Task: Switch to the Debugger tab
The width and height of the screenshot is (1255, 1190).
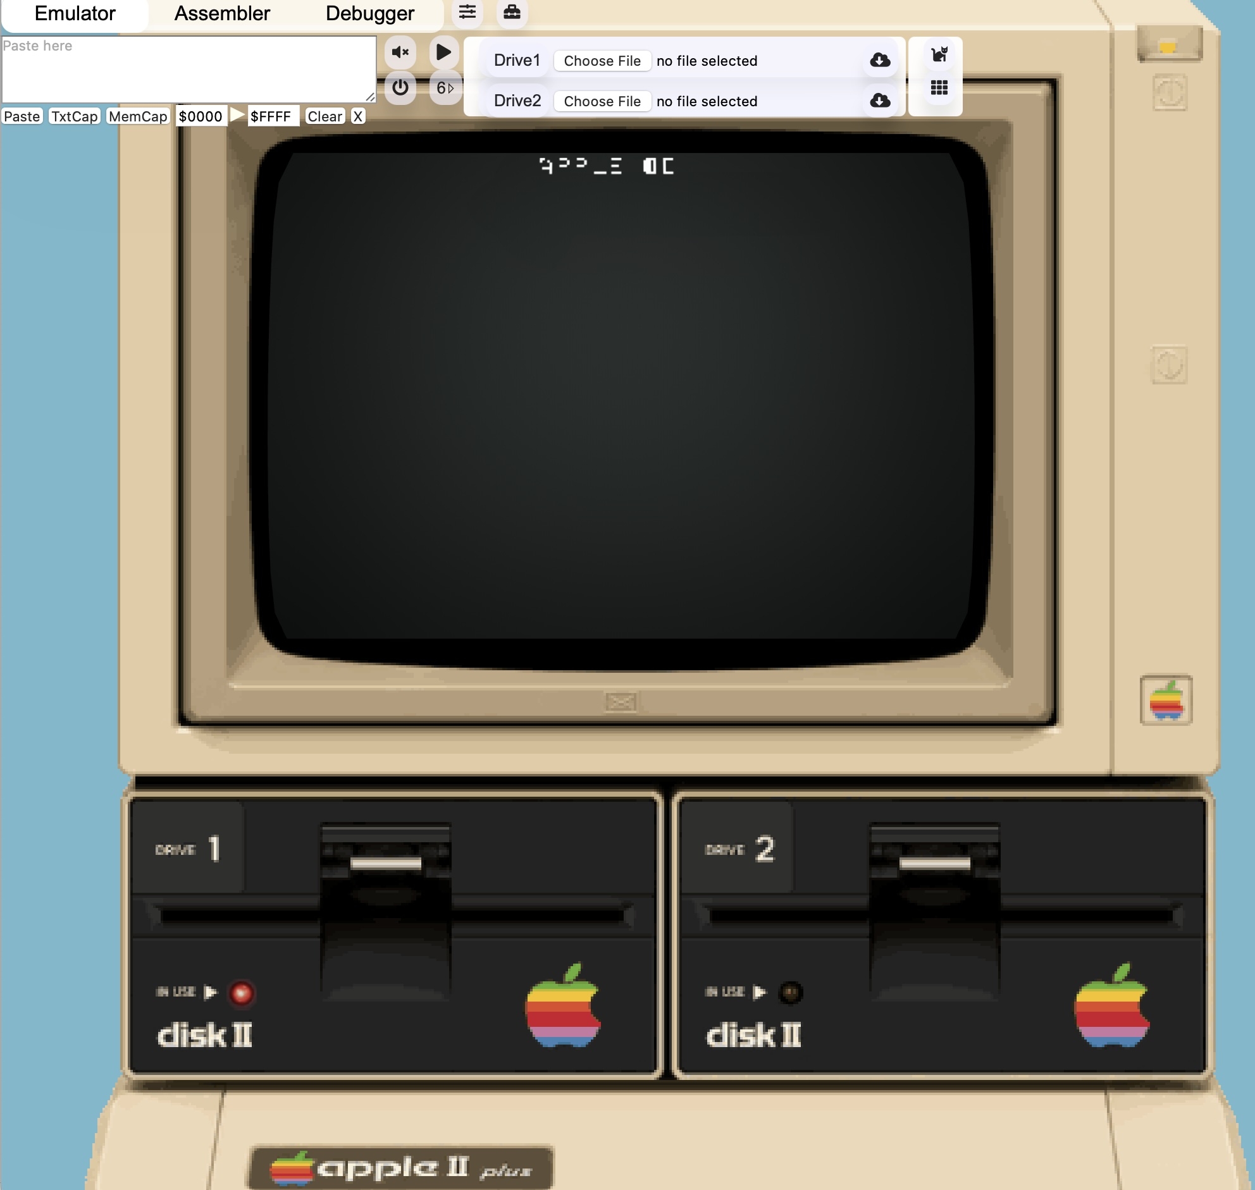Action: pyautogui.click(x=370, y=13)
